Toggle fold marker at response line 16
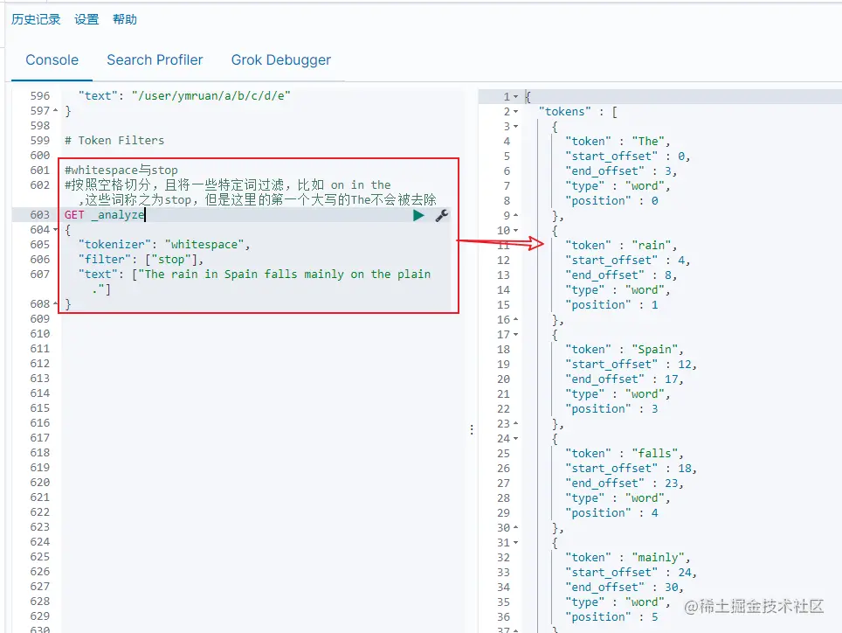 [515, 320]
